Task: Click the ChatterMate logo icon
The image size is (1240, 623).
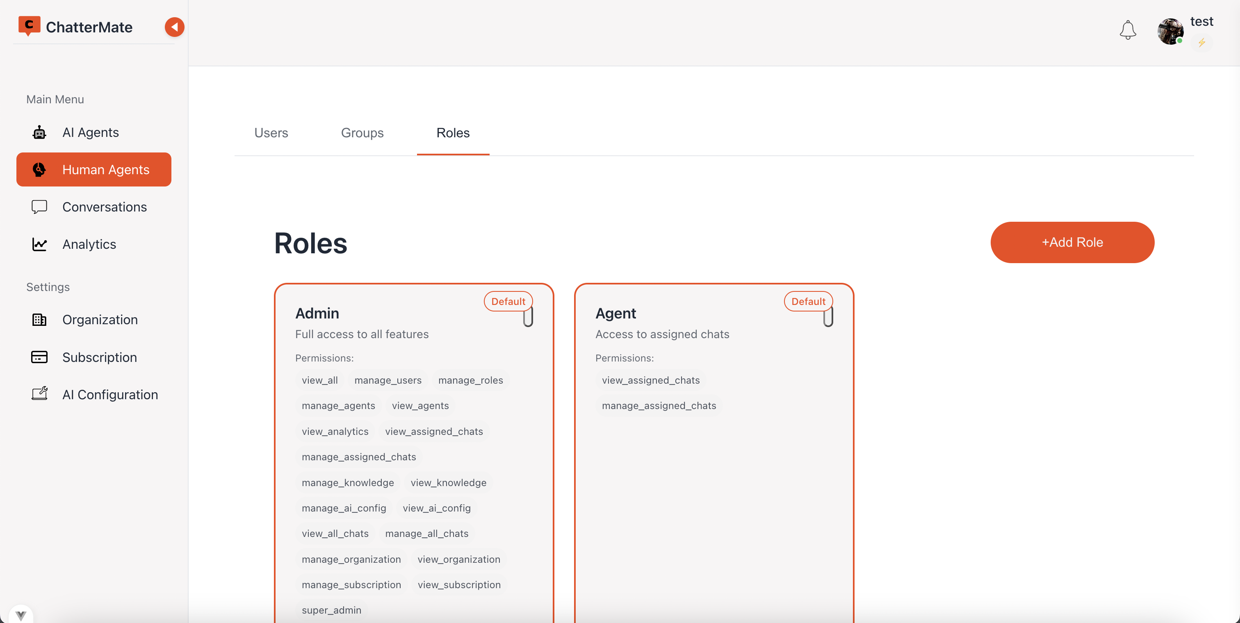Action: [29, 26]
